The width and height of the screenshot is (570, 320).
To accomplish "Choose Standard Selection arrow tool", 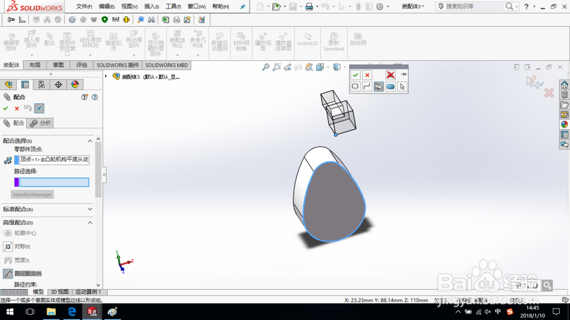I will tap(402, 87).
